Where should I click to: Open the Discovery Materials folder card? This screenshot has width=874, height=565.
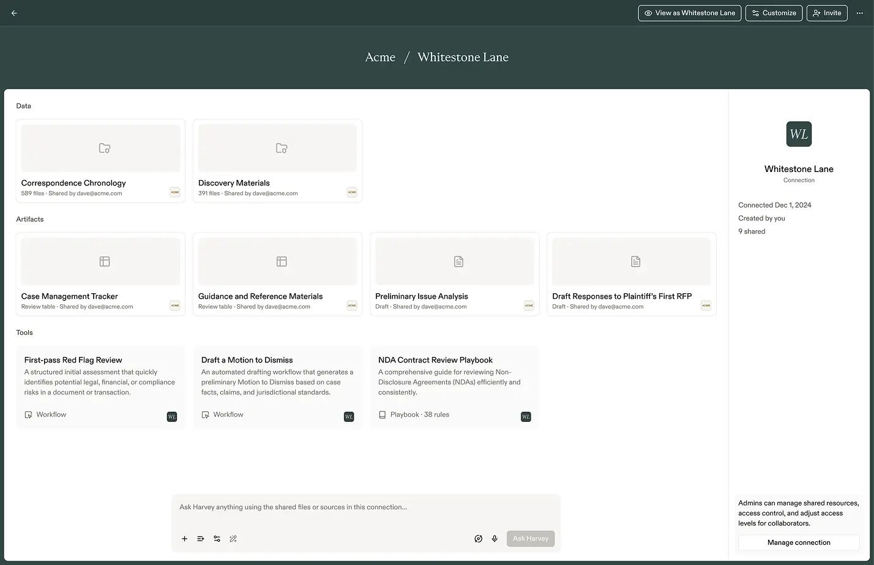click(277, 161)
